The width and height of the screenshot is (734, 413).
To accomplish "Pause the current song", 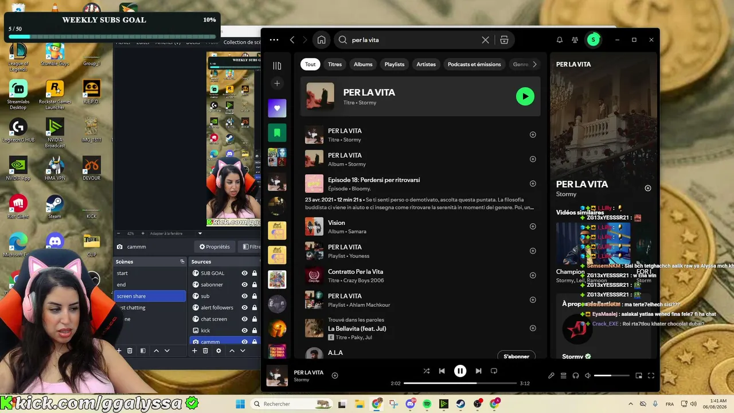I will point(460,371).
